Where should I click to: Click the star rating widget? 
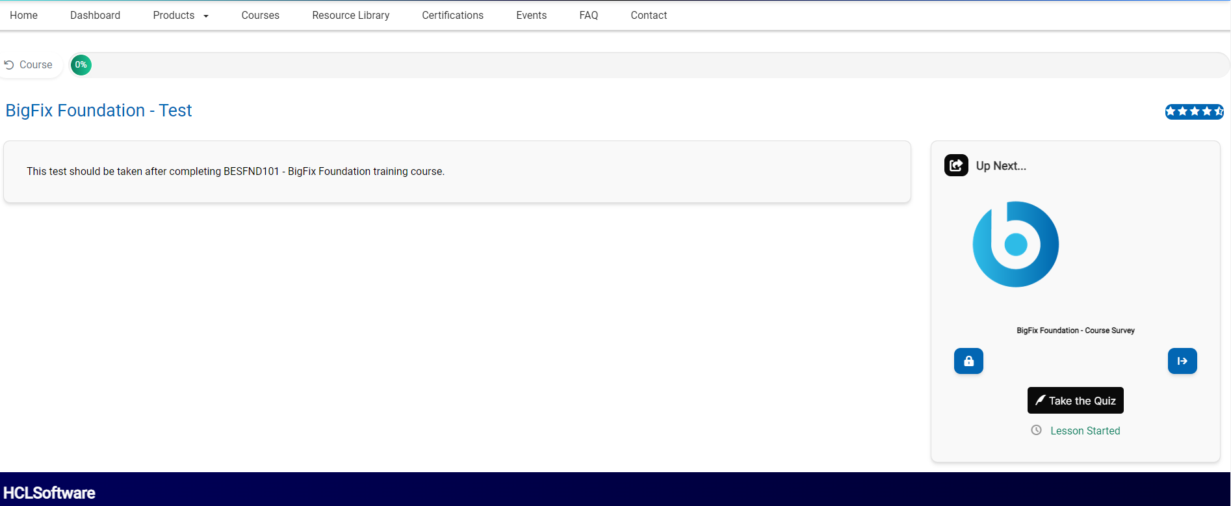[x=1194, y=112]
